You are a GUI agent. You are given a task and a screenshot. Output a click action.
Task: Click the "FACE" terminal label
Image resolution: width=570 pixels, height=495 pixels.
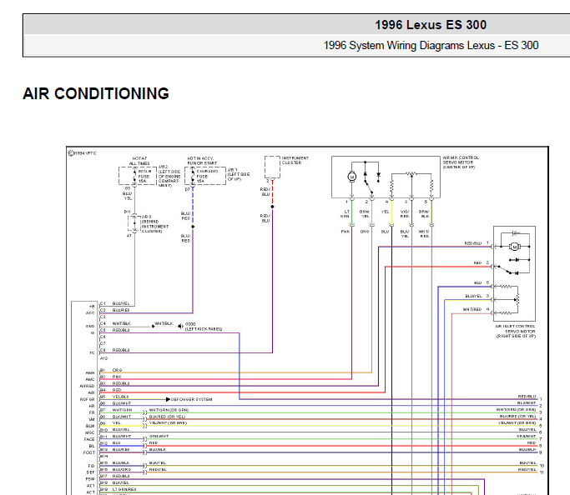[x=89, y=439]
